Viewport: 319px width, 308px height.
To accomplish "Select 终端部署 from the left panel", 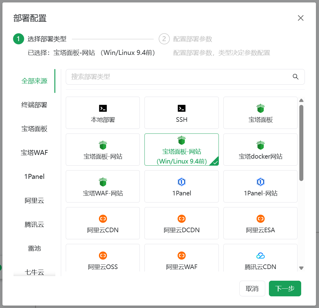I will click(34, 105).
